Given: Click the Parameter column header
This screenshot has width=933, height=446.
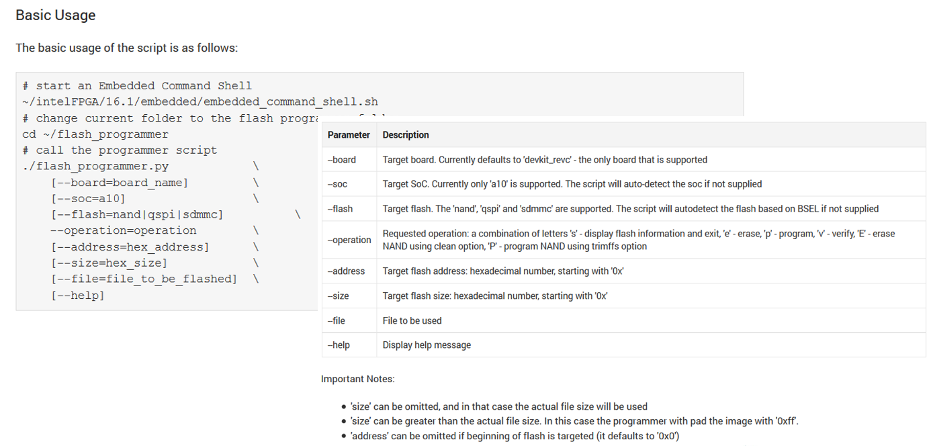Looking at the screenshot, I should click(349, 135).
